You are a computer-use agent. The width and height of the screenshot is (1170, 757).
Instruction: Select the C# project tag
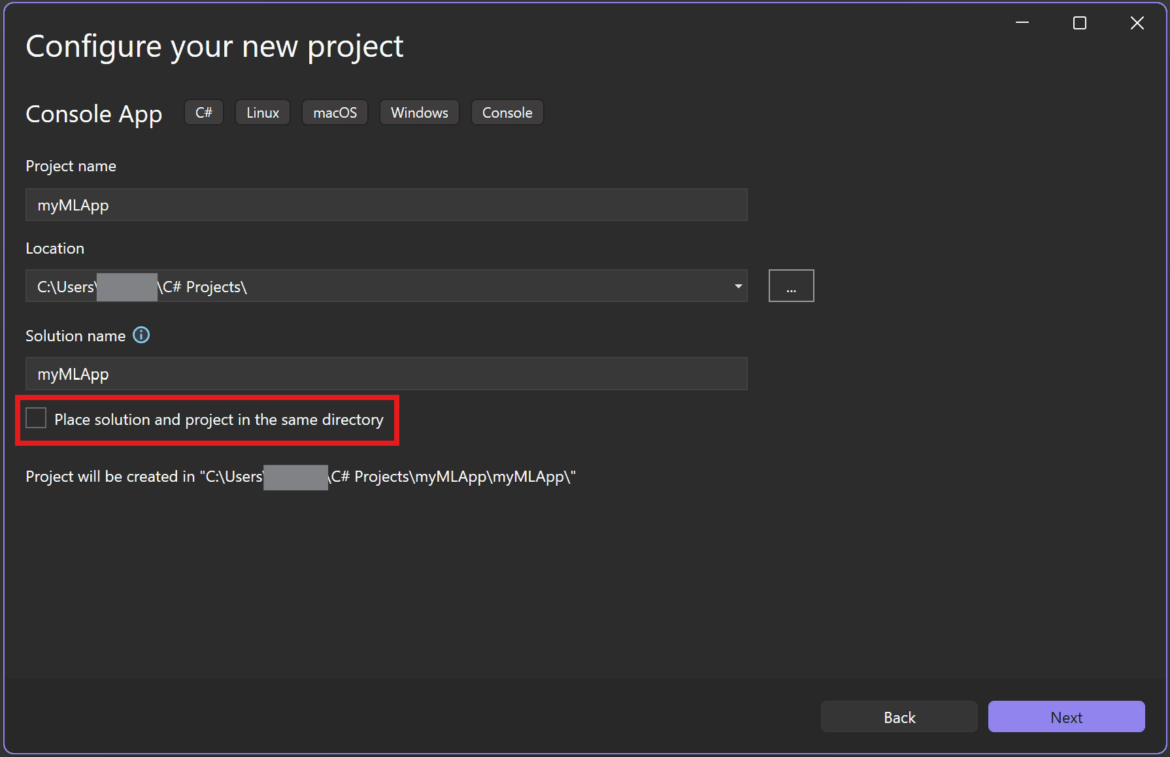[203, 112]
